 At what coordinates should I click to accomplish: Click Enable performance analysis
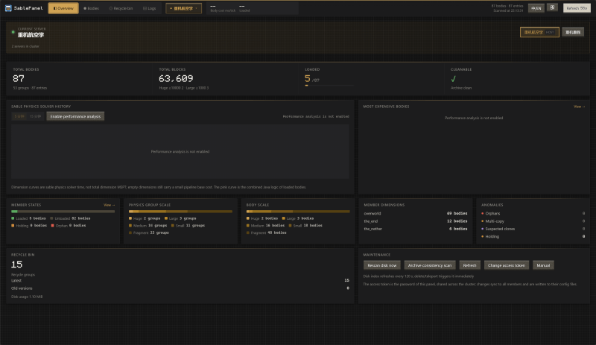click(x=75, y=116)
